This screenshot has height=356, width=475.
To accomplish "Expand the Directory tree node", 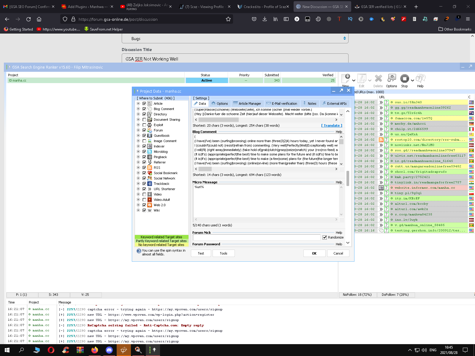I will point(138,114).
